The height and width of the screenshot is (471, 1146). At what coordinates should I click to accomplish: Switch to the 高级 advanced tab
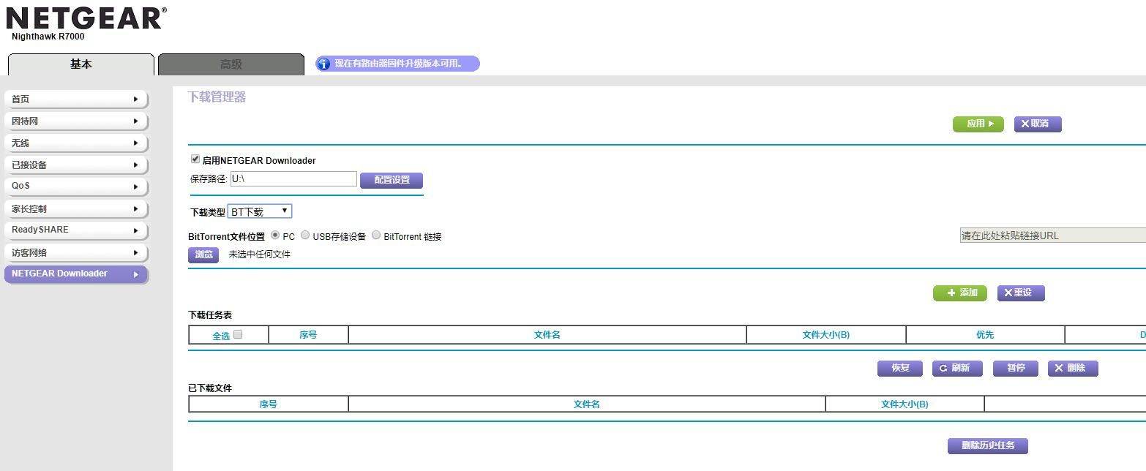(231, 64)
